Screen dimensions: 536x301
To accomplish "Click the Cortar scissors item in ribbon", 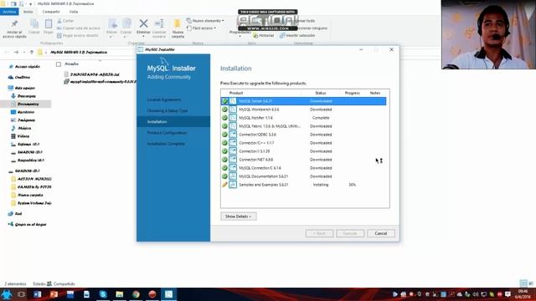I will pos(65,21).
